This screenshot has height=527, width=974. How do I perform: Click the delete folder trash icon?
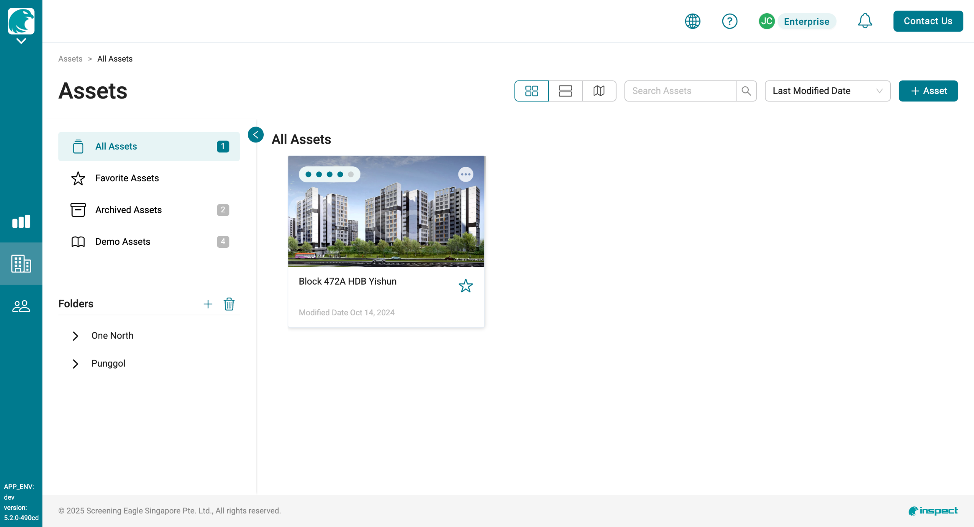point(229,304)
